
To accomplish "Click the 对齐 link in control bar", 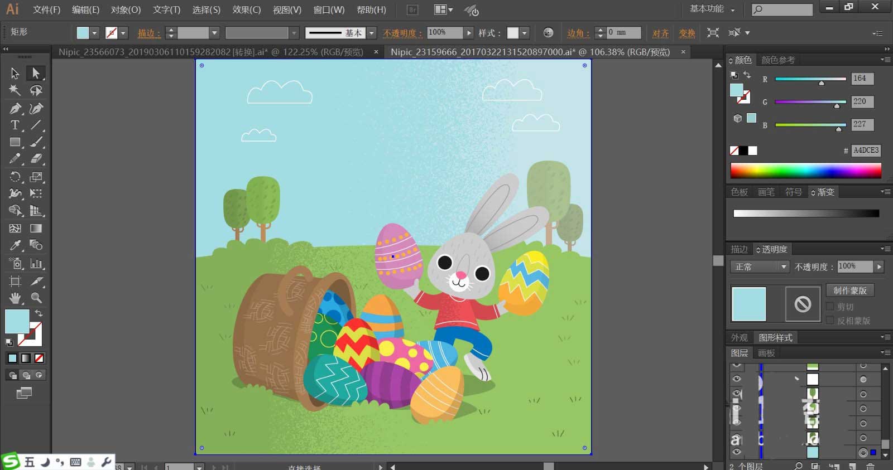I will point(660,33).
